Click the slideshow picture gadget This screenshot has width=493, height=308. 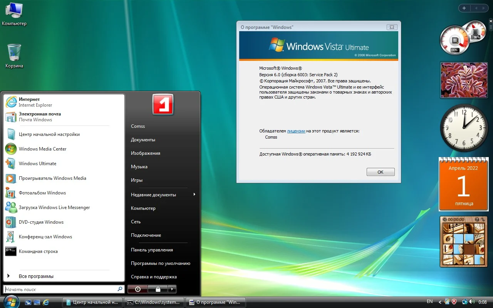coord(464,79)
